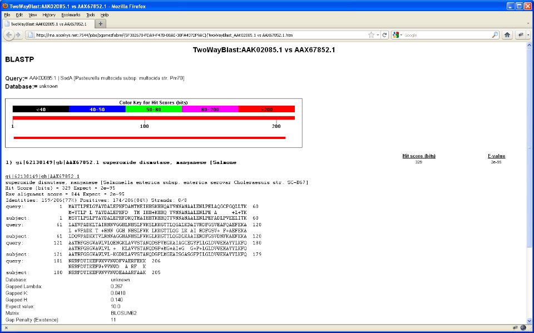534x333 pixels.
Task: Open the list all tabs arrow
Action: pyautogui.click(x=528, y=24)
